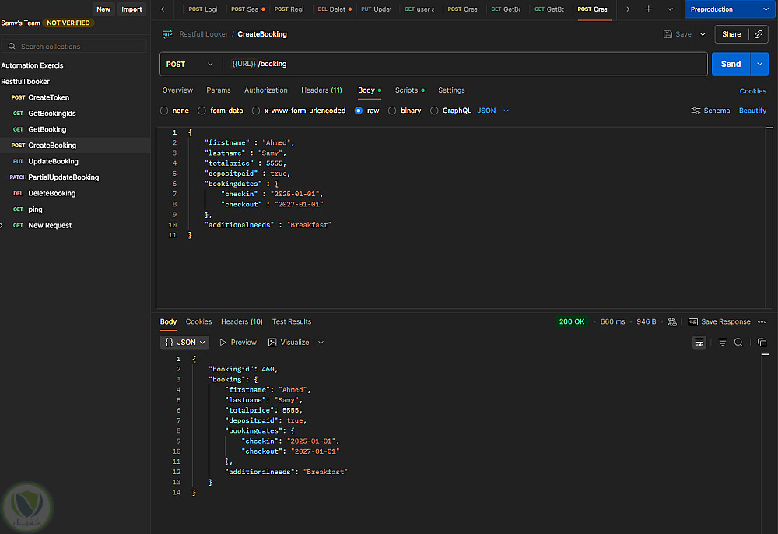
Task: Expand the Preproduction environment dropdown
Action: 729,9
